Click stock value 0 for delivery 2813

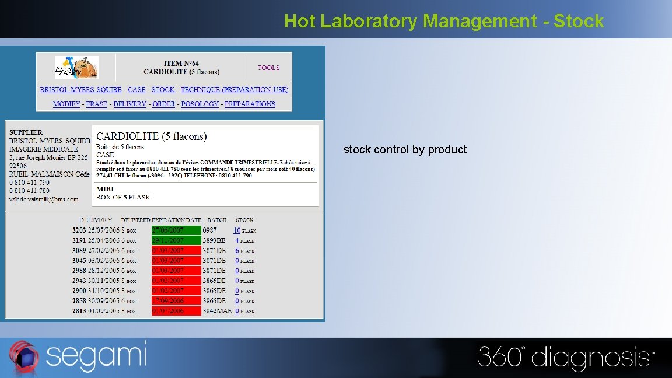point(237,311)
